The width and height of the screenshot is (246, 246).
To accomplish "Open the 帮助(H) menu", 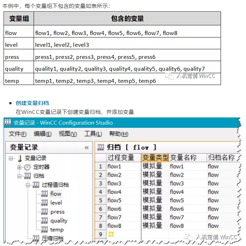I will pos(119,134).
